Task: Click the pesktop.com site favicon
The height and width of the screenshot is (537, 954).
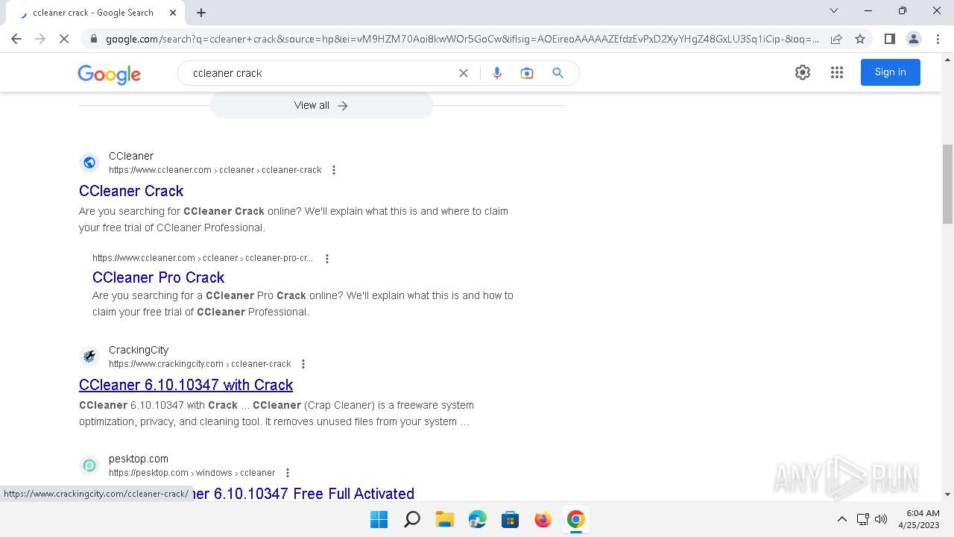Action: pos(89,465)
